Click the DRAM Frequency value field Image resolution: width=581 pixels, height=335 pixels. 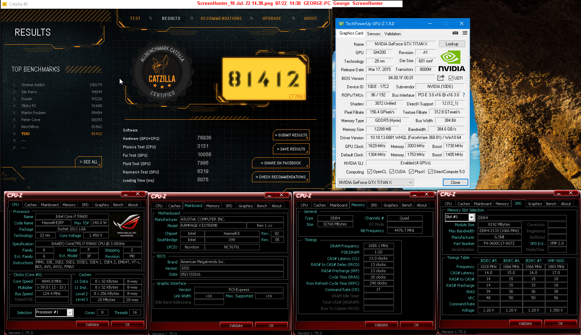click(378, 246)
